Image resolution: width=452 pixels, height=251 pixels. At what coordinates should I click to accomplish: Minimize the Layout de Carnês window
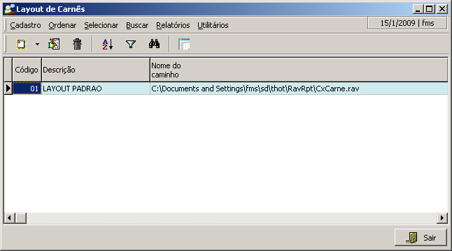pos(418,9)
